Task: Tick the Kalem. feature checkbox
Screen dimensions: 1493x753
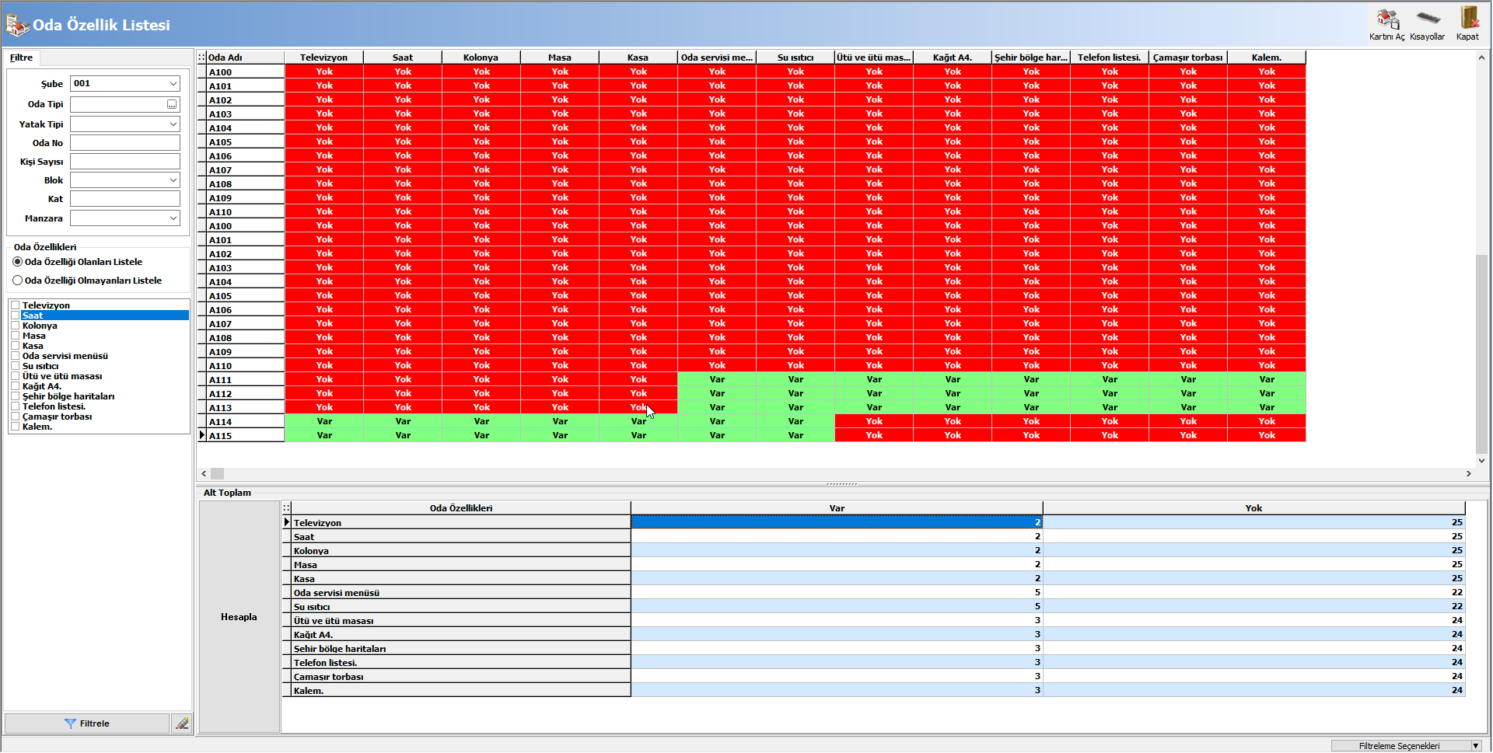Action: [15, 427]
